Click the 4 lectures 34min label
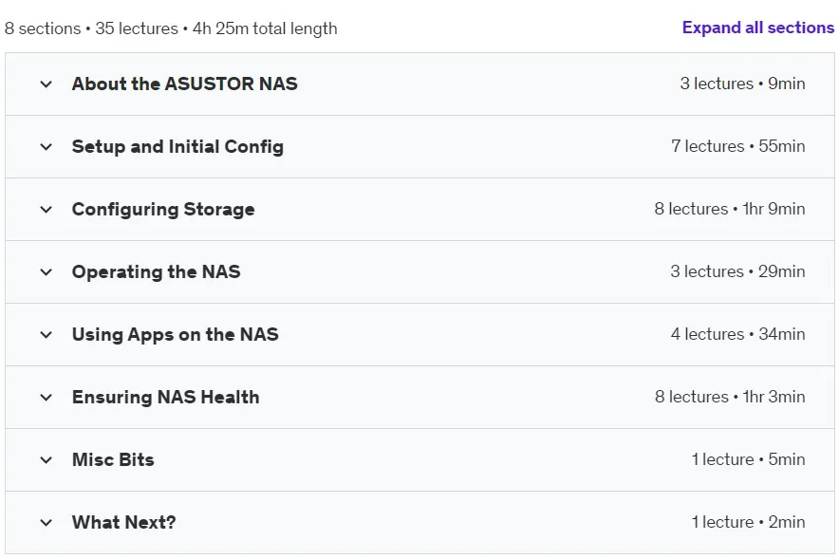 pos(737,334)
